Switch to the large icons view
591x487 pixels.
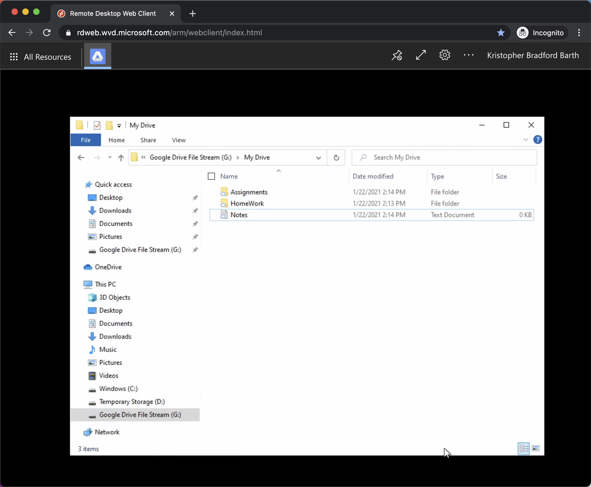(x=535, y=448)
